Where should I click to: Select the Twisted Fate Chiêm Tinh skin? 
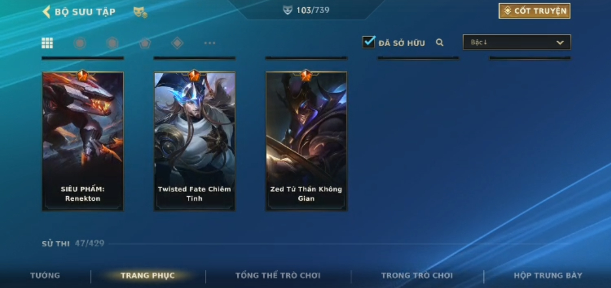pos(194,141)
